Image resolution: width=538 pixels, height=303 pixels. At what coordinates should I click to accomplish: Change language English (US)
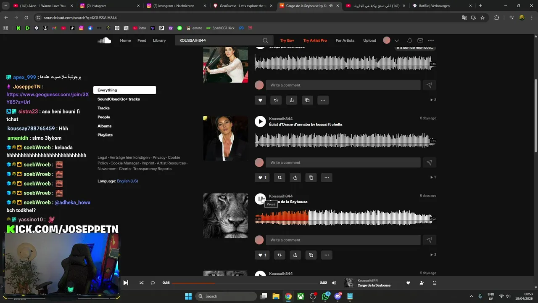127,181
